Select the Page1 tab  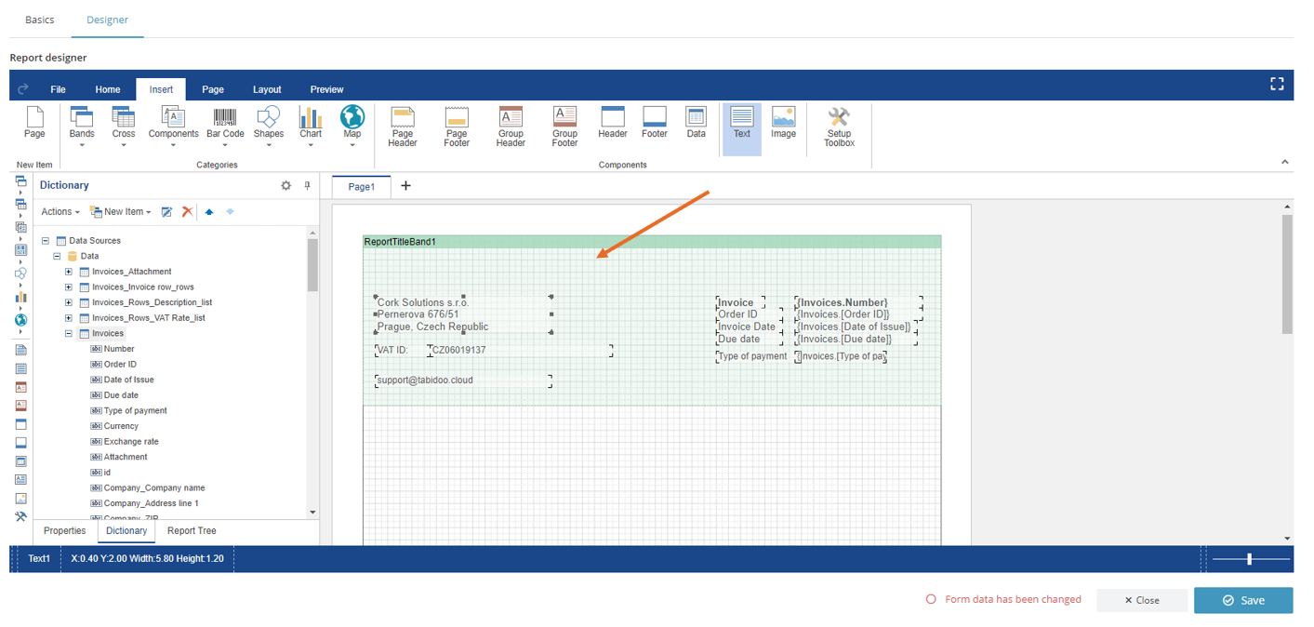tap(362, 186)
